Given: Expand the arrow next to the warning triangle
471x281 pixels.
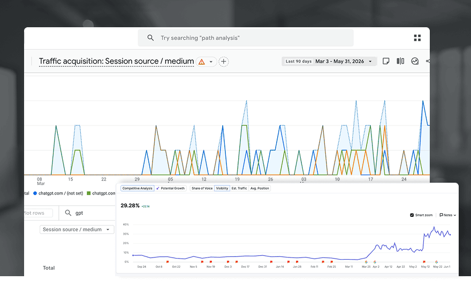Looking at the screenshot, I should point(211,62).
